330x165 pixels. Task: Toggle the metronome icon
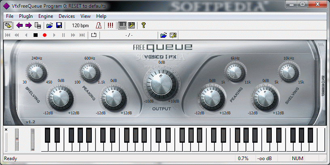[x=99, y=26]
